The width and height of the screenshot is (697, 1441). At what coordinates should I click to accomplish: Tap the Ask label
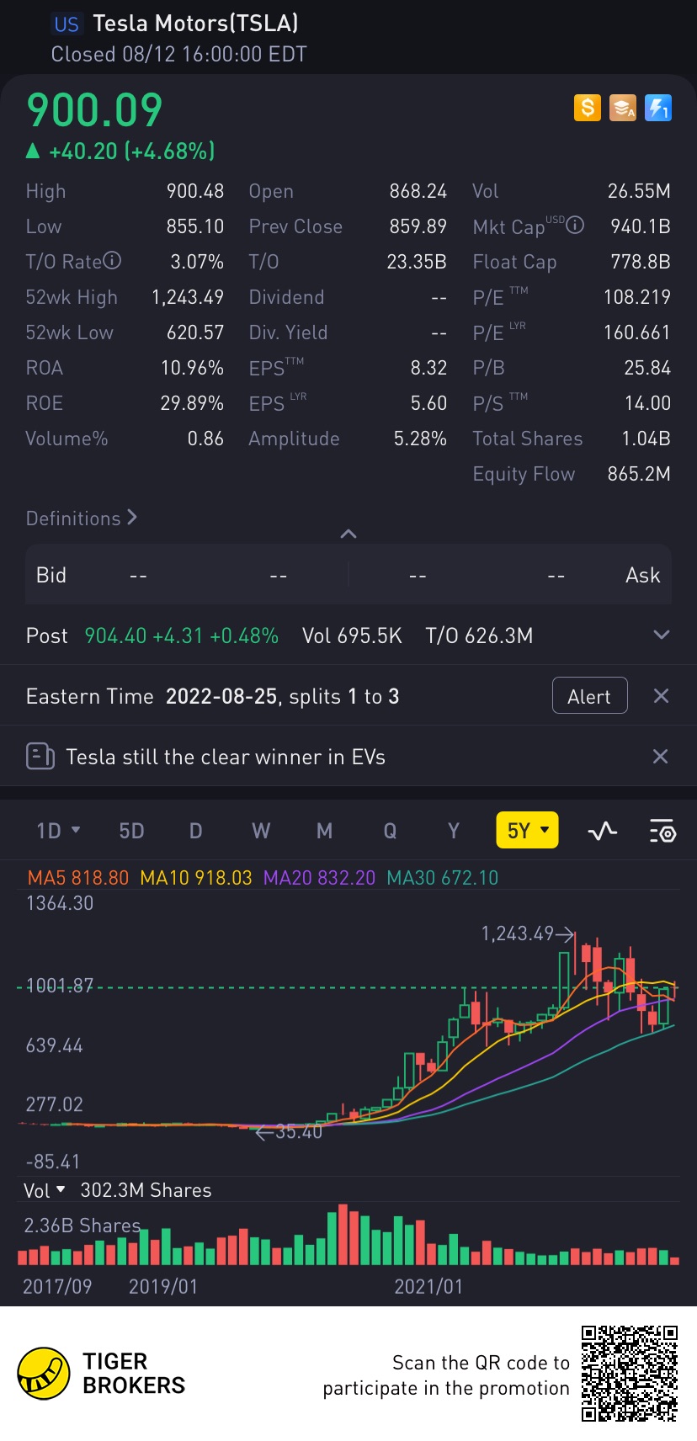click(643, 575)
